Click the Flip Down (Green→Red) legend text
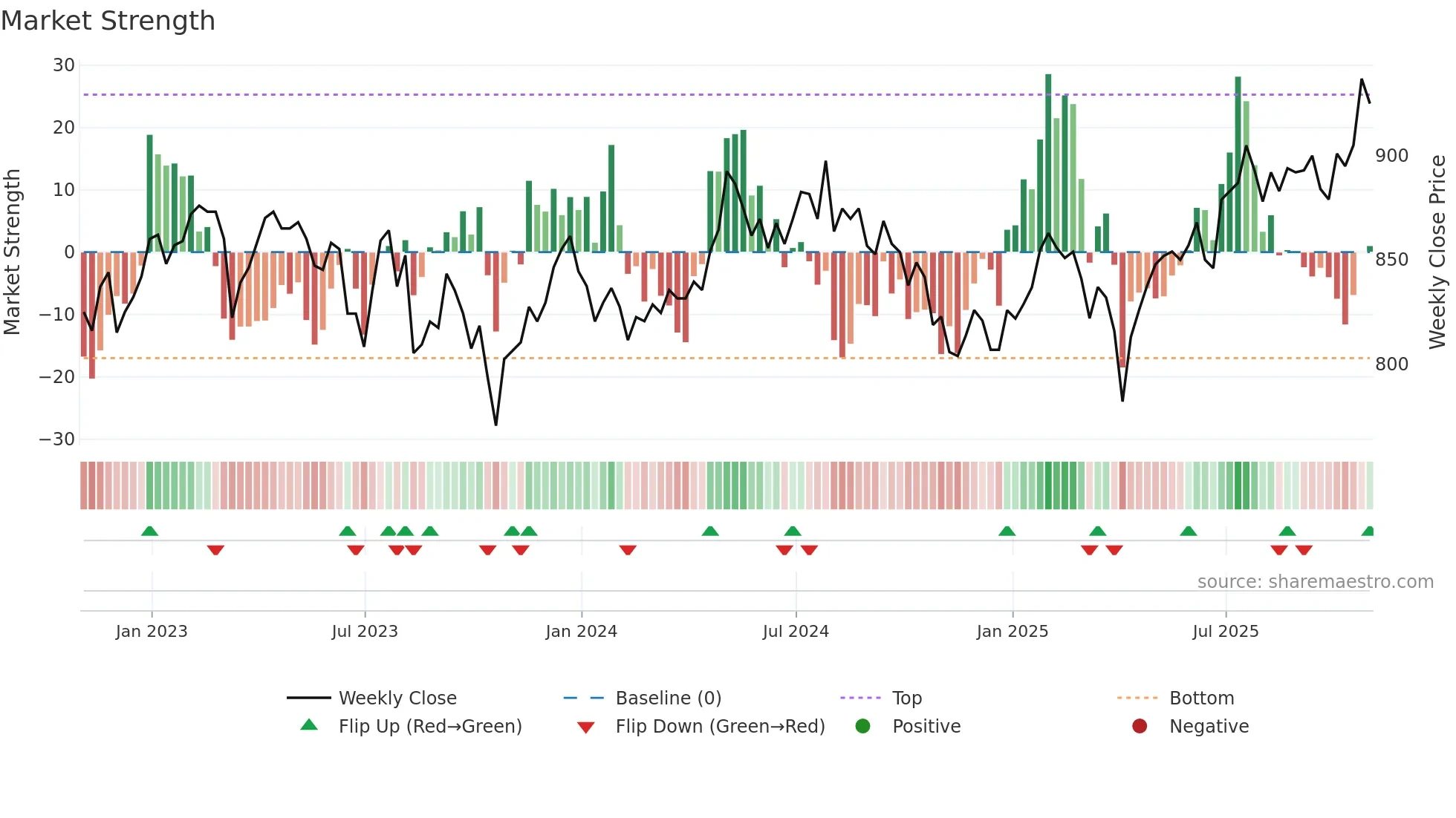This screenshot has height=818, width=1456. pos(720,726)
